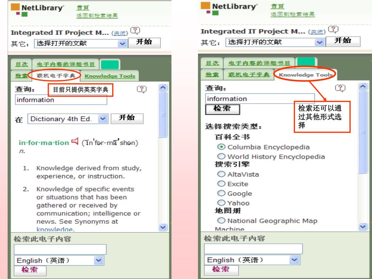Switch to Knowledge Tools tab in left panel
The image size is (372, 279).
pyautogui.click(x=110, y=76)
